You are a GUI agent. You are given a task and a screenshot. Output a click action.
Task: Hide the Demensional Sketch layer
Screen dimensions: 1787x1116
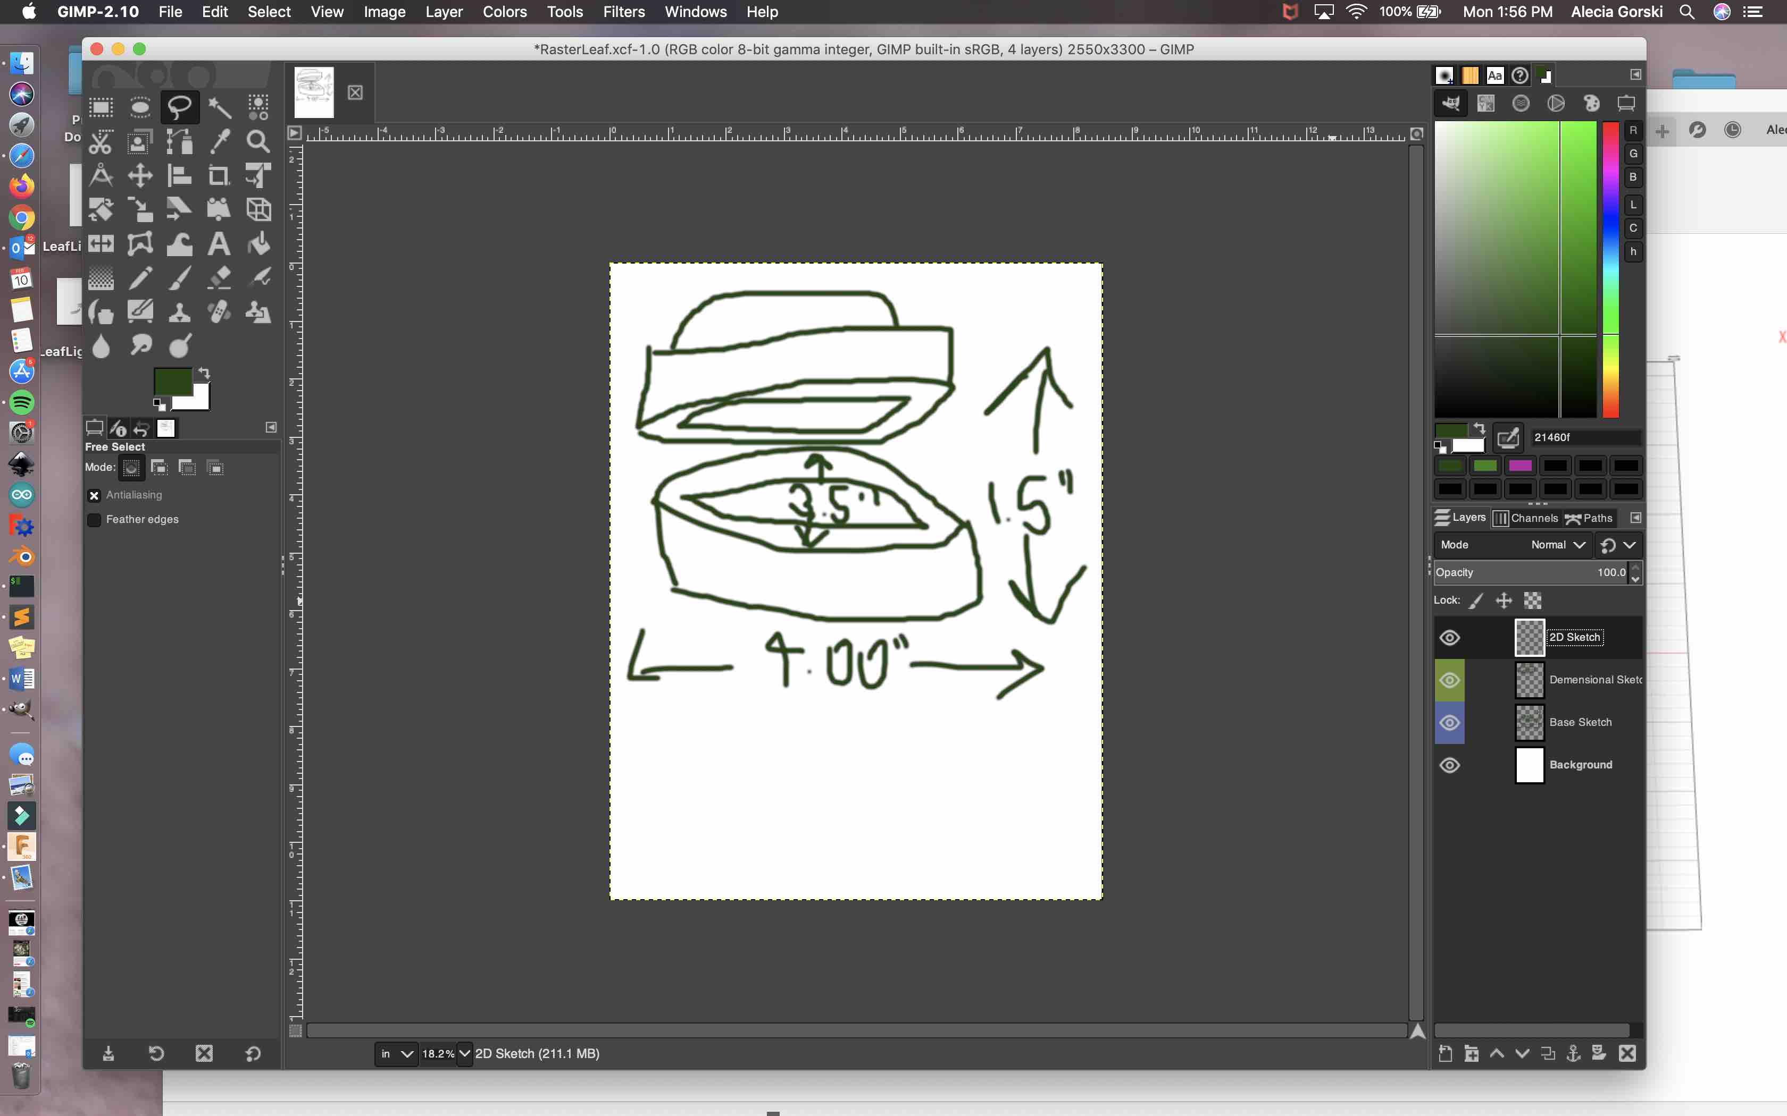coord(1449,680)
